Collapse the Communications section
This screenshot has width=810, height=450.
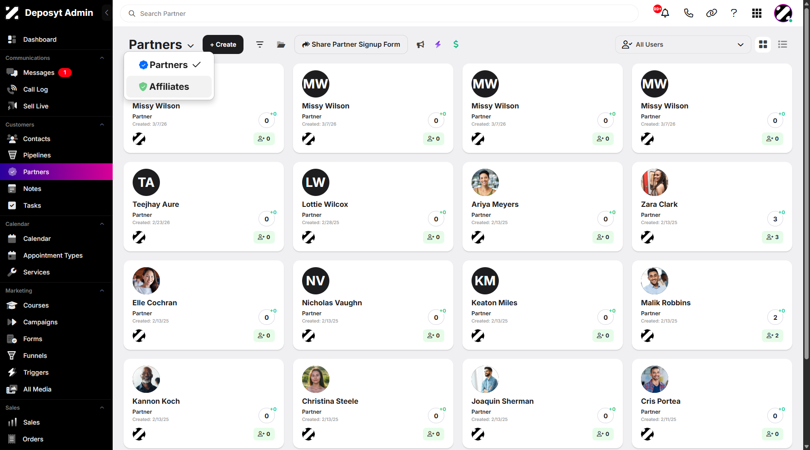point(102,58)
